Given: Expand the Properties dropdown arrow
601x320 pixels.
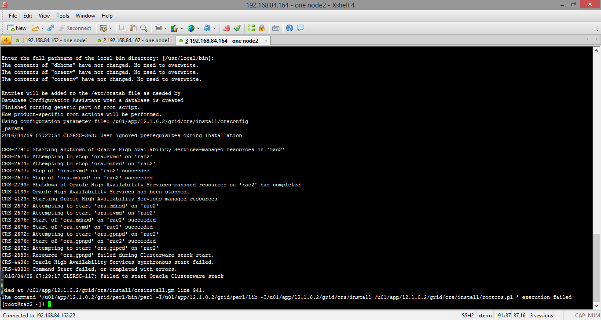Looking at the screenshot, I should point(110,28).
